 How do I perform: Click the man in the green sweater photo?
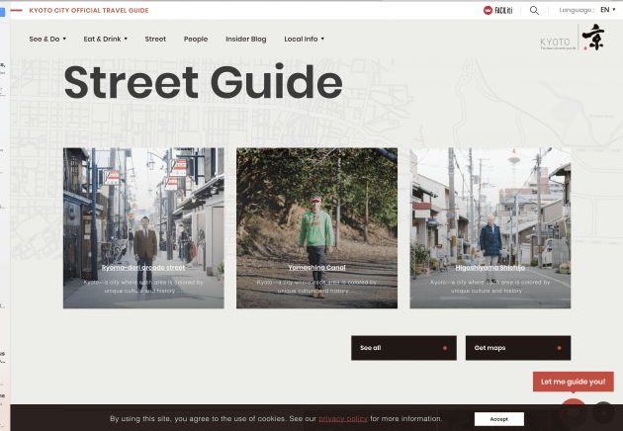pos(316,228)
